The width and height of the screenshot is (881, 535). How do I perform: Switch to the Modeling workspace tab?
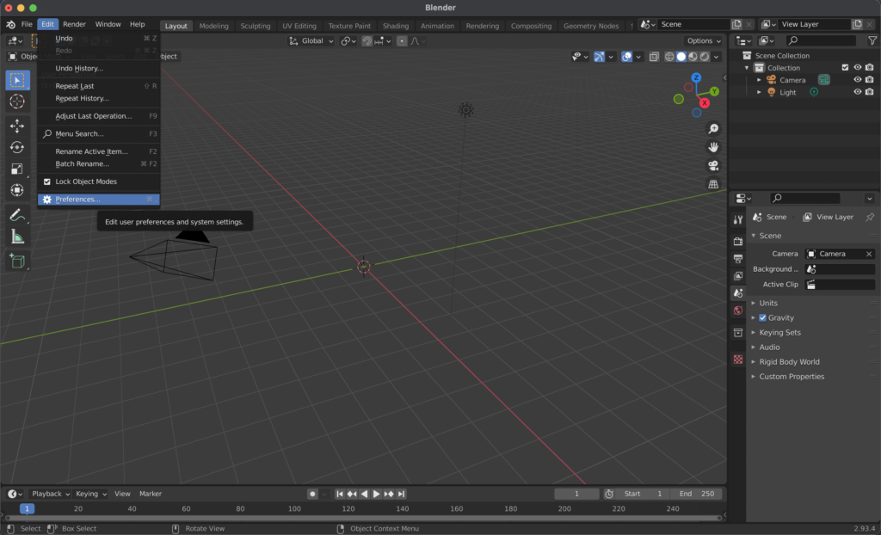213,26
